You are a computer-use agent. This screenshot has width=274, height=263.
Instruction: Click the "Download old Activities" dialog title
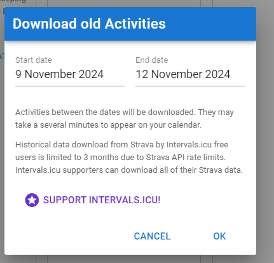click(89, 24)
